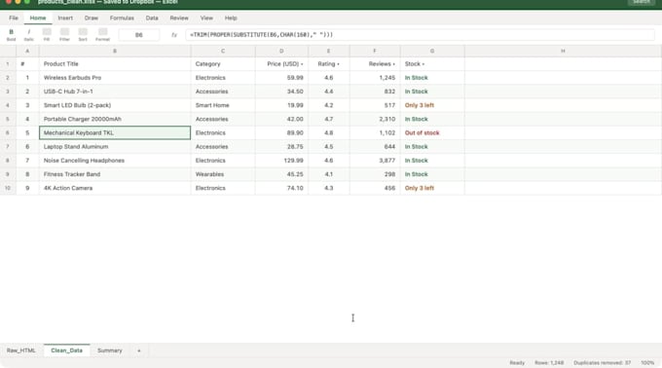Viewport: 662px width, 368px height.
Task: Open the Fill tool
Action: (47, 35)
